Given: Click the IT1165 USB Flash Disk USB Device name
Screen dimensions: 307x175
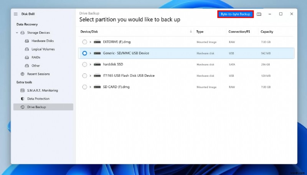Looking at the screenshot, I should point(129,76).
